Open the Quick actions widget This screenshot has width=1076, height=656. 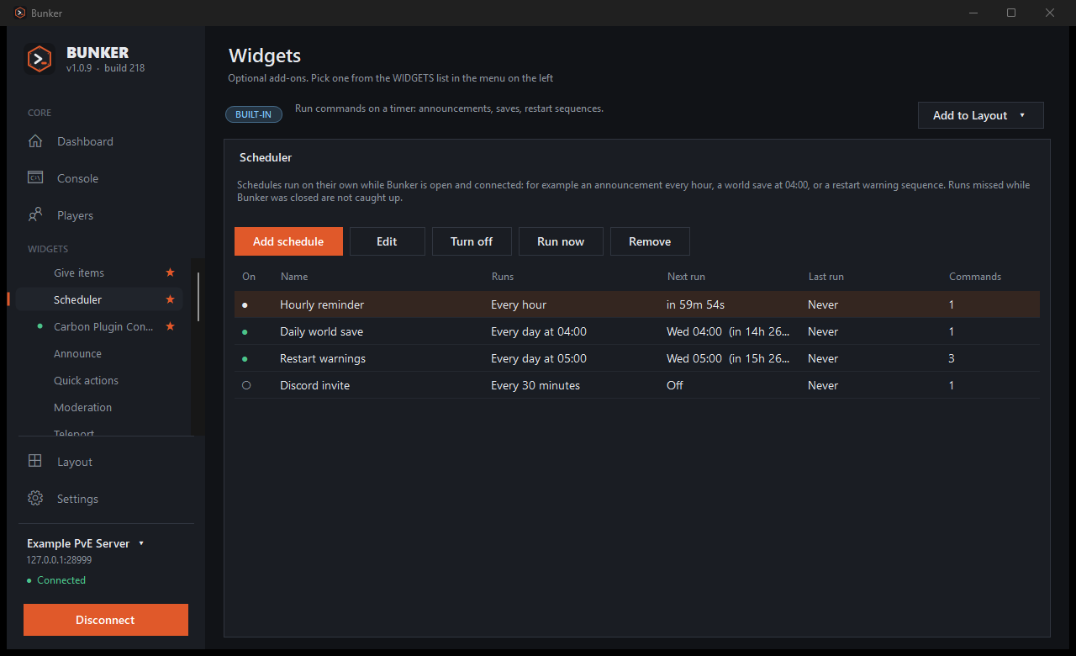click(86, 380)
